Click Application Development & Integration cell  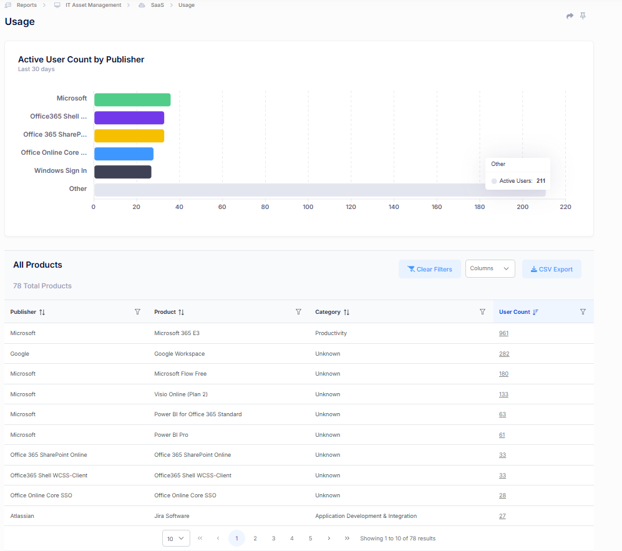point(366,516)
